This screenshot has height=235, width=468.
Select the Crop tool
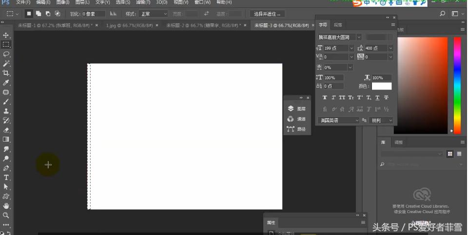pyautogui.click(x=6, y=73)
